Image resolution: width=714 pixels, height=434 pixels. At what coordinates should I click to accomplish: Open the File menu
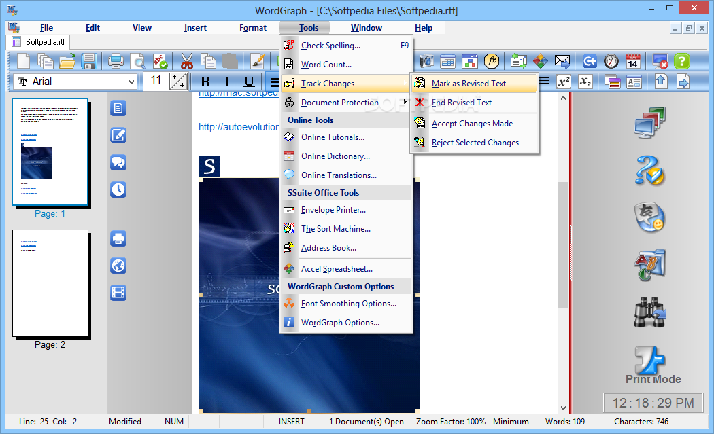pyautogui.click(x=46, y=28)
